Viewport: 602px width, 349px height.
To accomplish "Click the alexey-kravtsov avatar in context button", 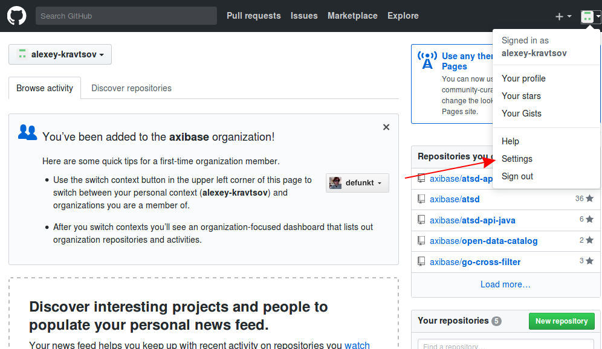I will tap(22, 54).
